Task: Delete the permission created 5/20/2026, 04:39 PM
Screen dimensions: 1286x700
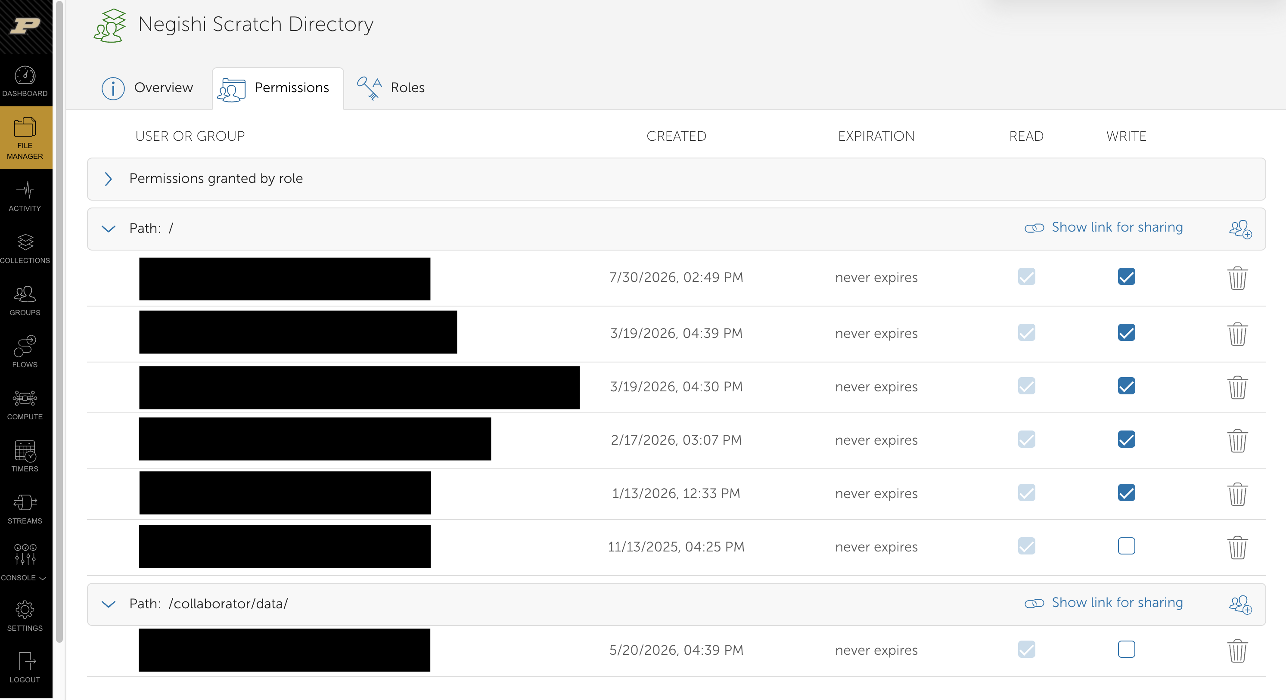Action: click(1238, 650)
